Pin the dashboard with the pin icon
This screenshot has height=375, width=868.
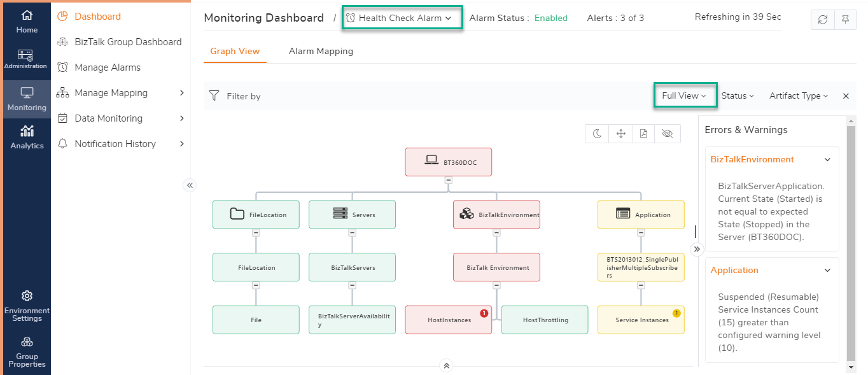[x=845, y=20]
